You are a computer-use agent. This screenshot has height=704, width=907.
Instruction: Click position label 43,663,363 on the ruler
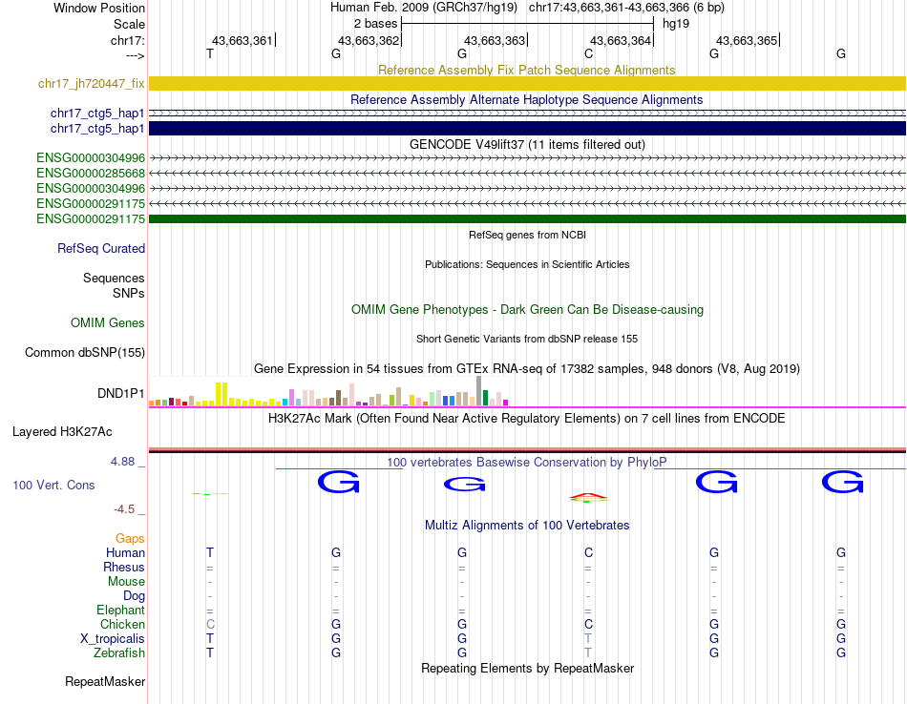[x=495, y=40]
